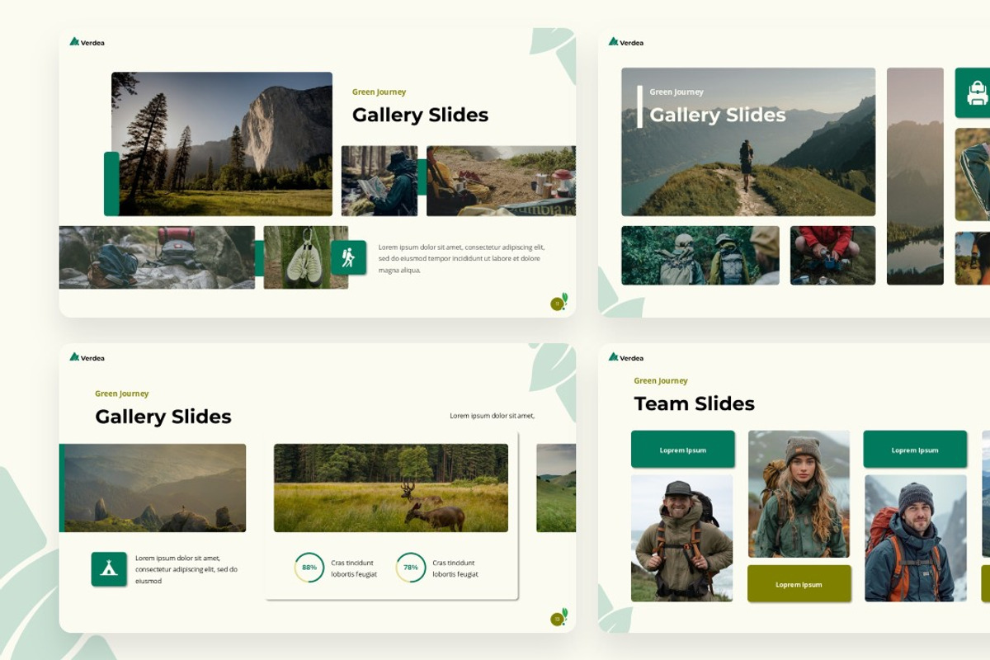This screenshot has width=990, height=660.
Task: Click the Lorem ipsum paragraph next to the tent icon
Action: coord(186,569)
